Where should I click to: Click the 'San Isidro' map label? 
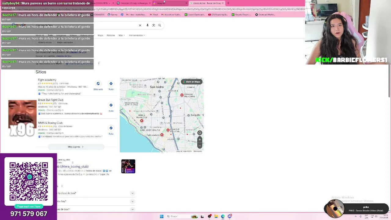pyautogui.click(x=157, y=87)
